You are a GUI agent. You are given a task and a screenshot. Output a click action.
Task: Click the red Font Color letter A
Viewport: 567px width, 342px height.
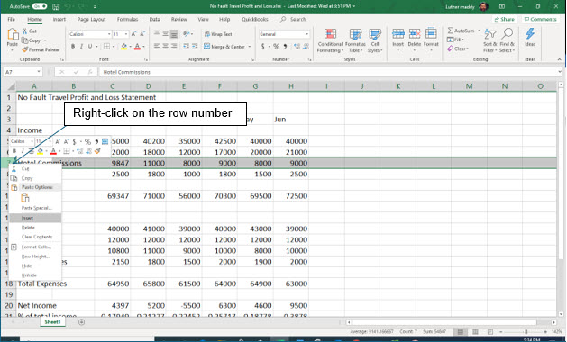137,47
